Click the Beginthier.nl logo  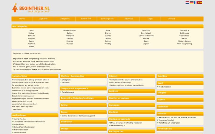pyautogui.click(x=31, y=8)
